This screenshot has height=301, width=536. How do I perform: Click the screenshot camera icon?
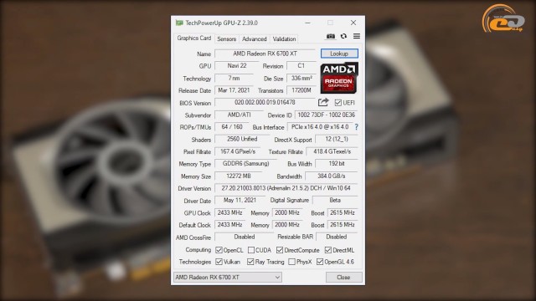coord(330,36)
